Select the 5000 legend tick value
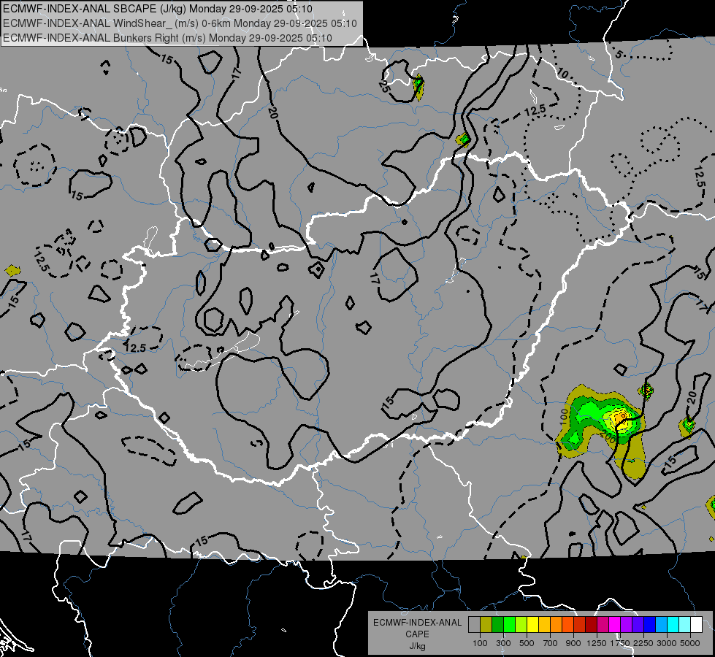The width and height of the screenshot is (715, 657). [x=690, y=643]
